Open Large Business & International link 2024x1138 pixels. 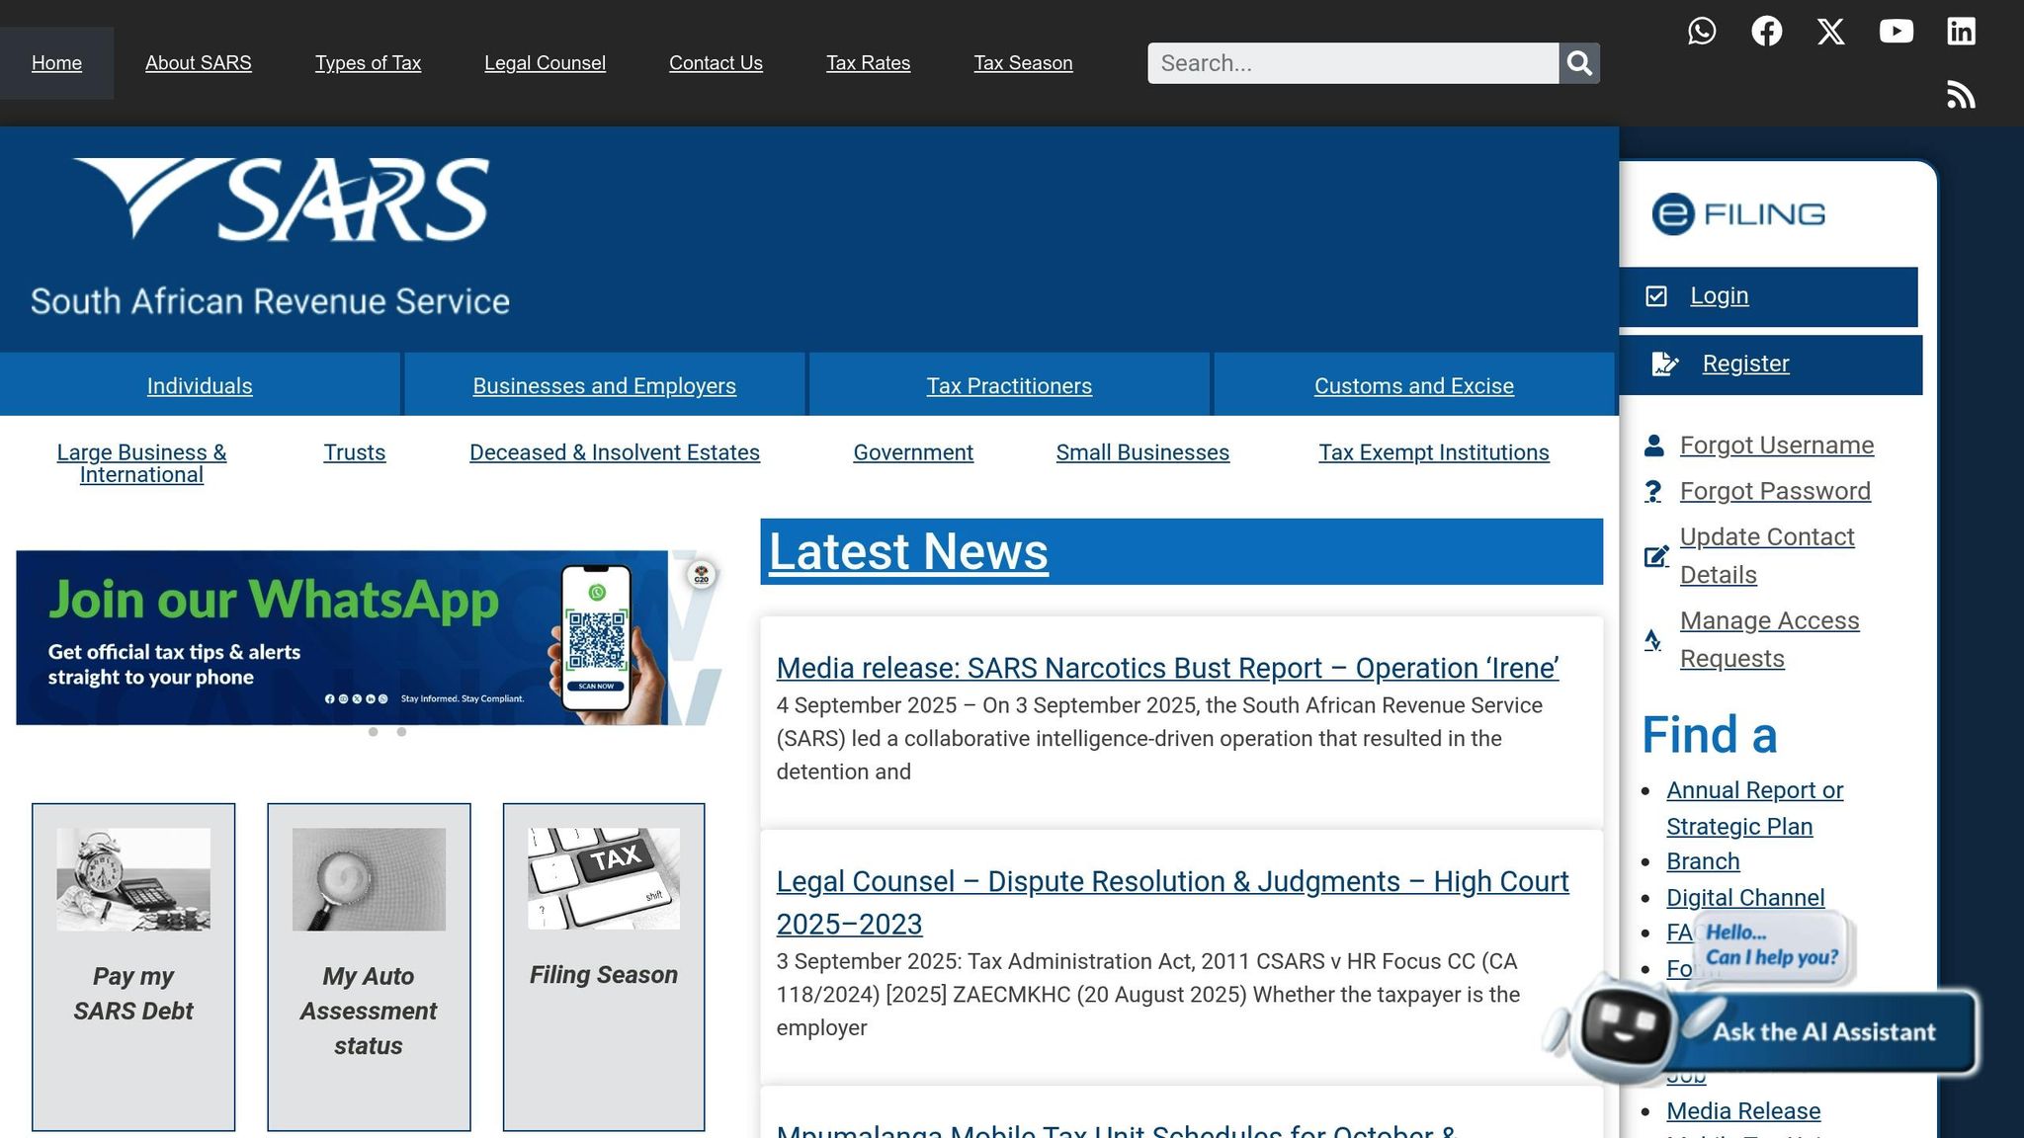click(x=141, y=463)
